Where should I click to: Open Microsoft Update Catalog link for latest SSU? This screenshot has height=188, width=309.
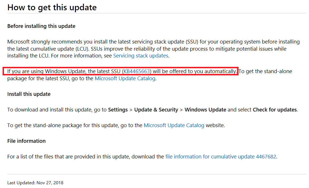(x=125, y=78)
